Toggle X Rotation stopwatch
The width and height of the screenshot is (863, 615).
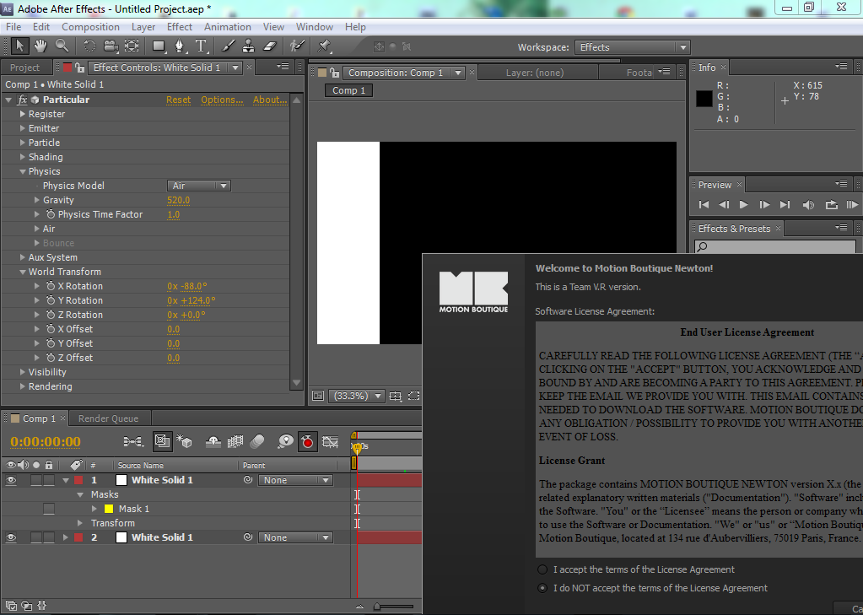(51, 286)
